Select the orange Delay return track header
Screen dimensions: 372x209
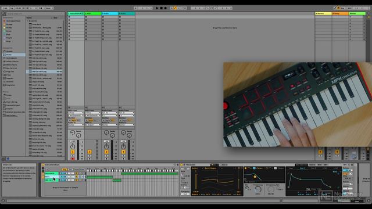340,13
